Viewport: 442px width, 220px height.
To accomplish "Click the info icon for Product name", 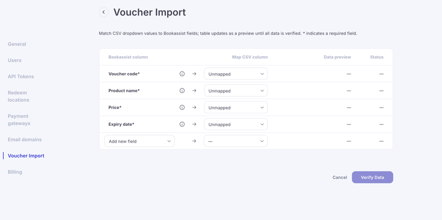I will [182, 91].
